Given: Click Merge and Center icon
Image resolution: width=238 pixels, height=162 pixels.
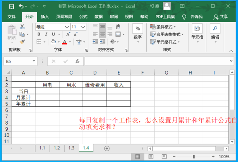Looking at the screenshot, I should tap(118, 34).
